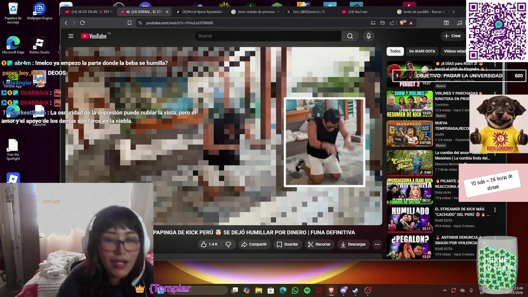Switch to chico vestido de princesa tab
This screenshot has height=297, width=528.
pos(255,12)
